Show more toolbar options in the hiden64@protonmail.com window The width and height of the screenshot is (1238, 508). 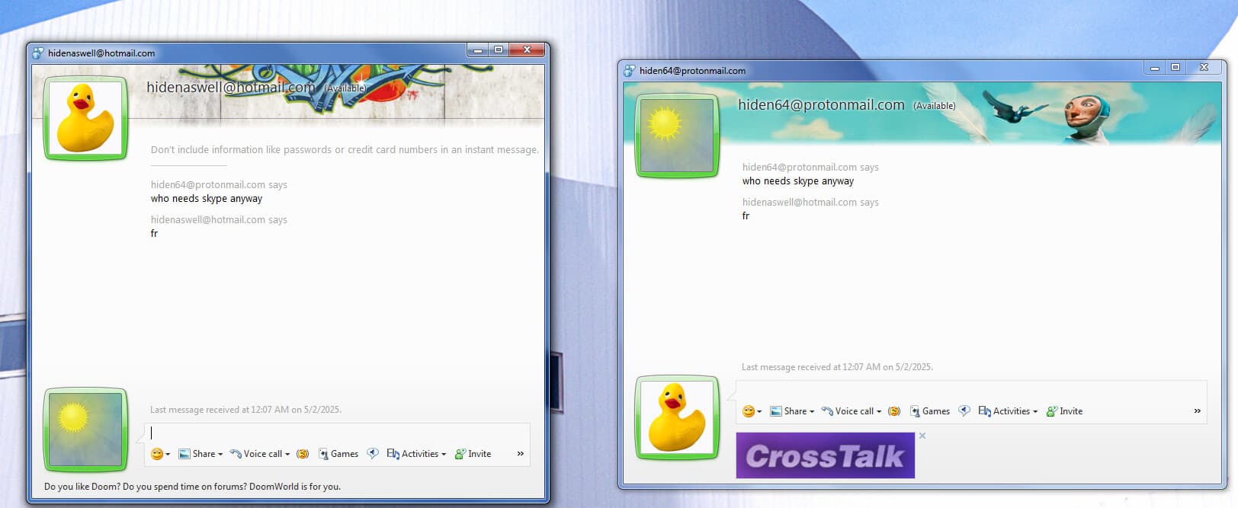click(x=1197, y=411)
